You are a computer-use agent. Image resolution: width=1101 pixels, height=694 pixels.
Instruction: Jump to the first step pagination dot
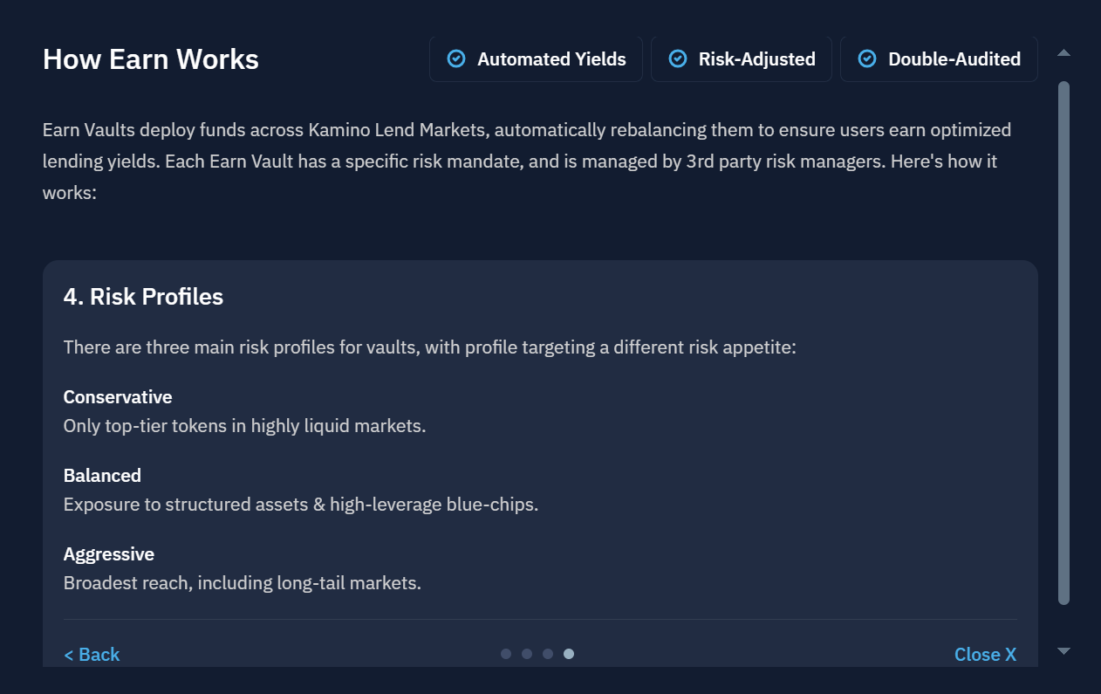[x=506, y=654]
